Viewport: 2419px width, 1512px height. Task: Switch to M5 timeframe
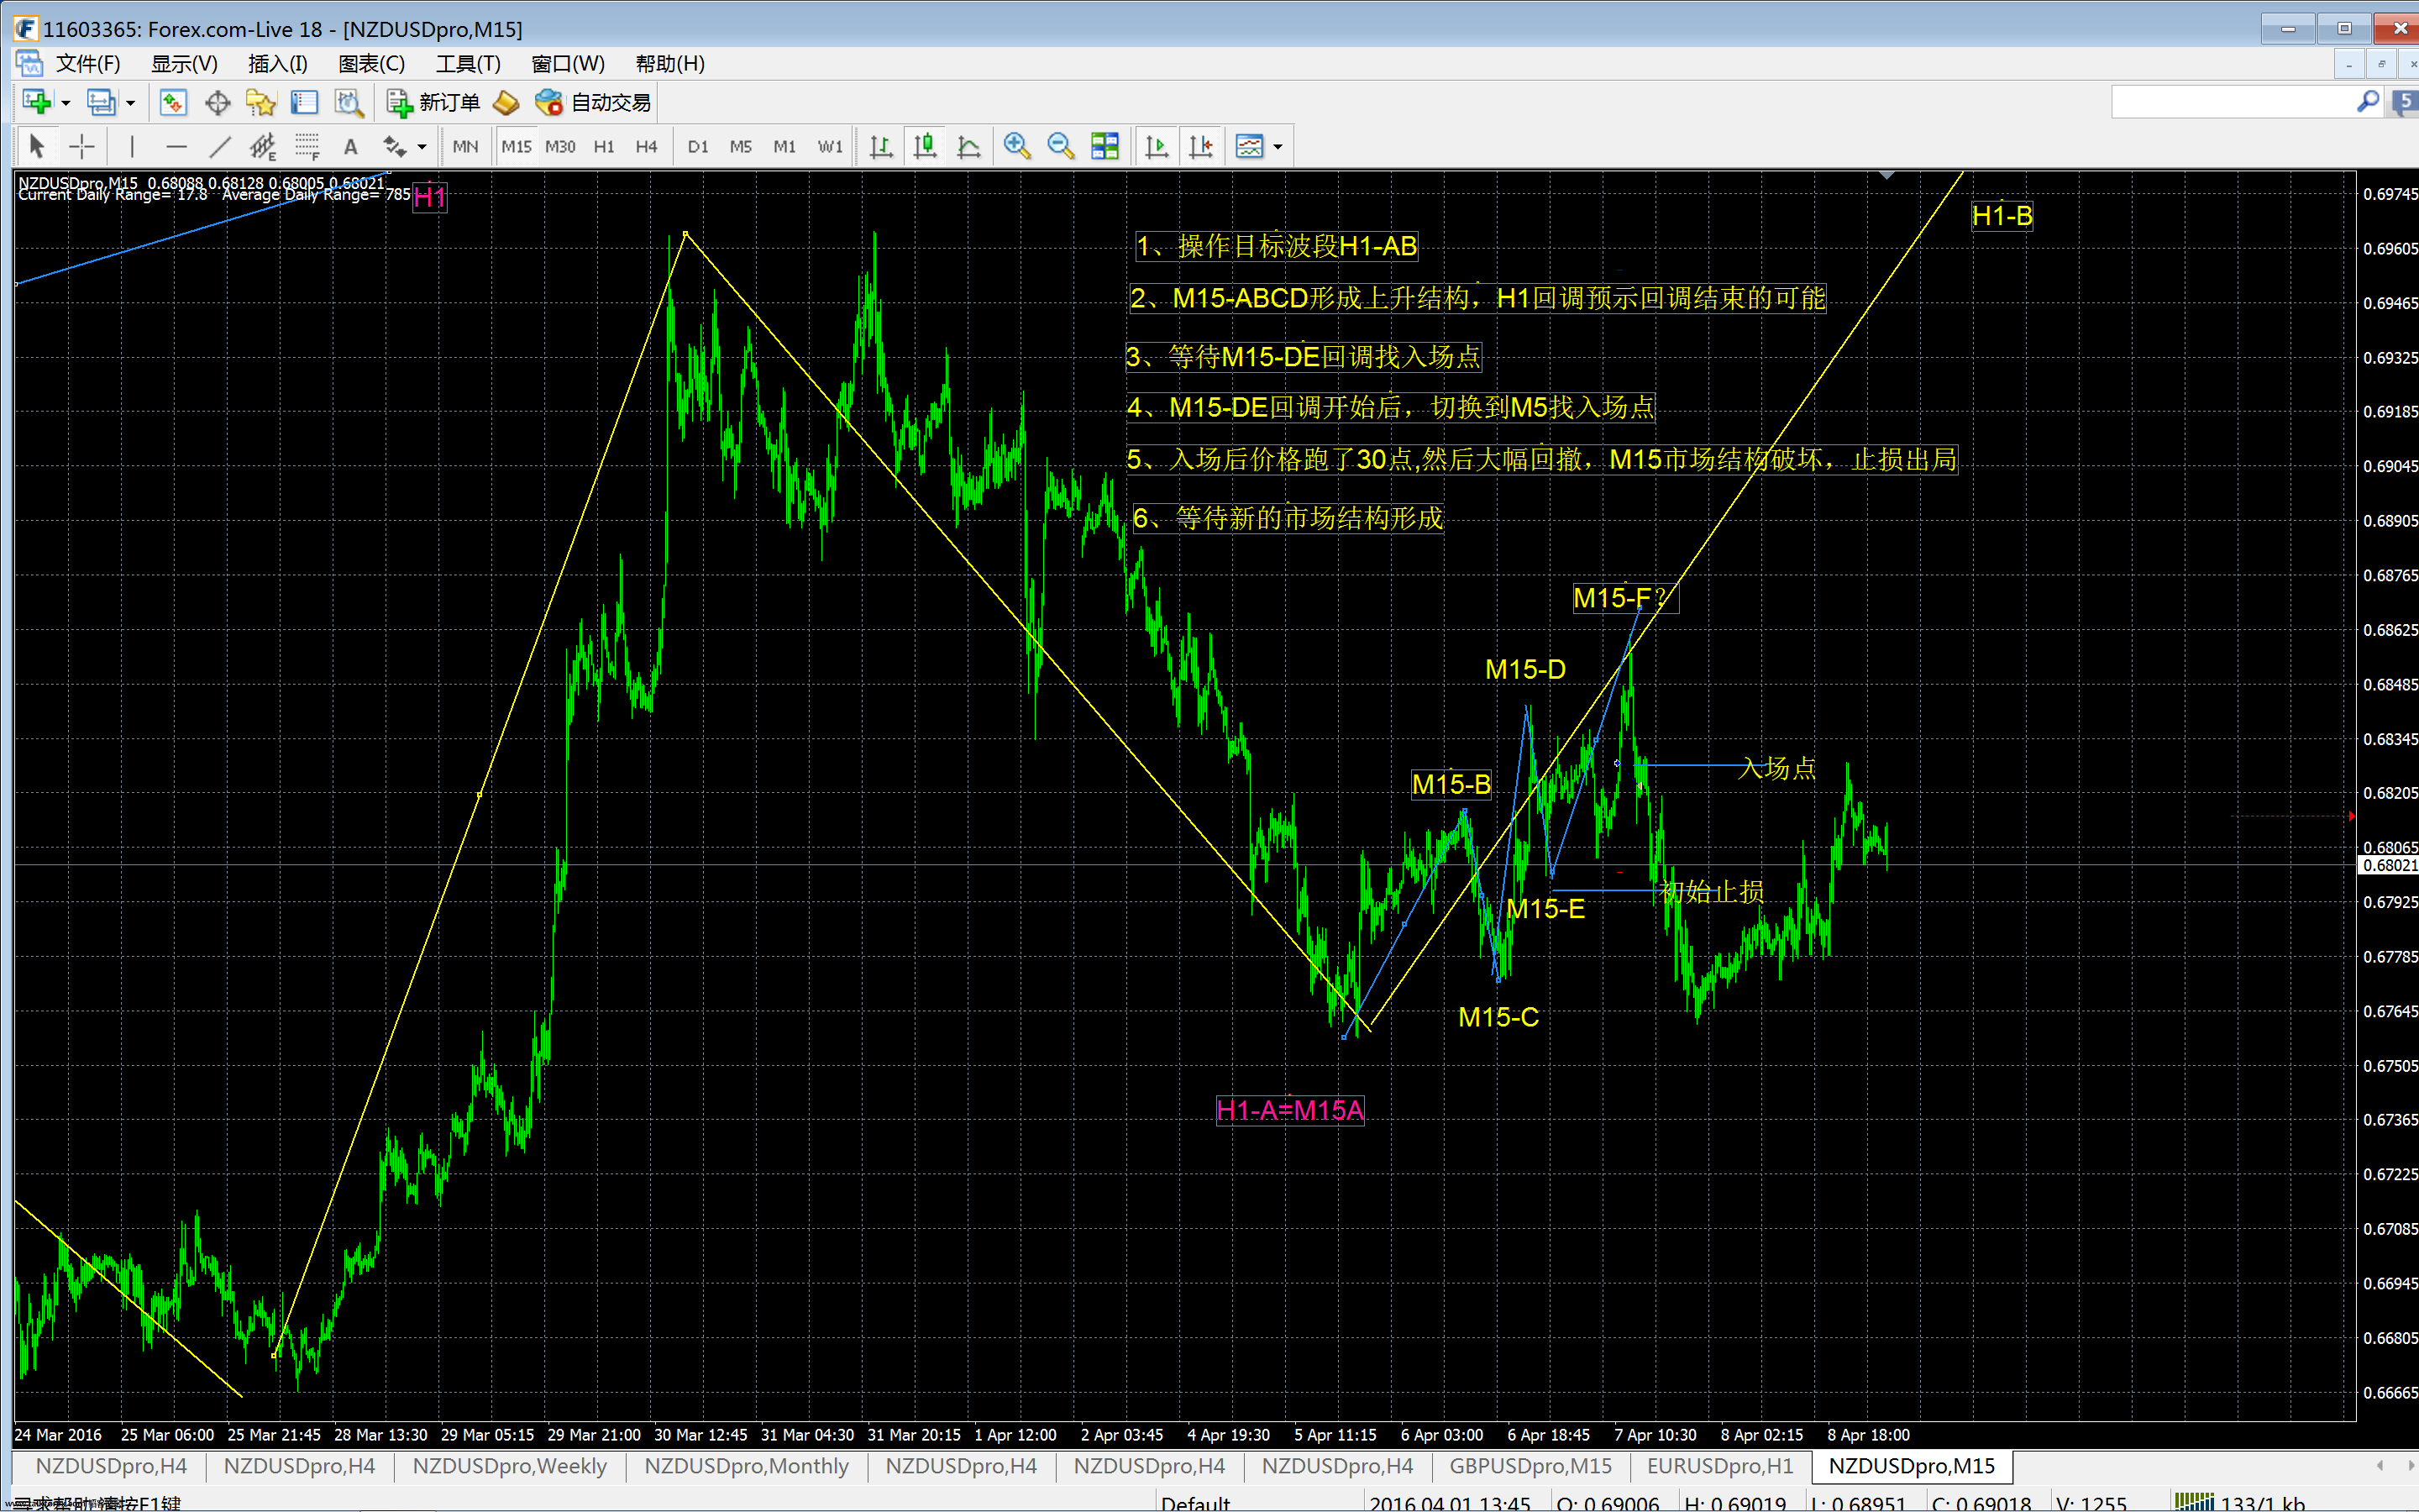[741, 147]
